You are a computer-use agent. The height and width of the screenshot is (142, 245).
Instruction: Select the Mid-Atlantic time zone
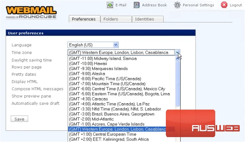(x=122, y=119)
